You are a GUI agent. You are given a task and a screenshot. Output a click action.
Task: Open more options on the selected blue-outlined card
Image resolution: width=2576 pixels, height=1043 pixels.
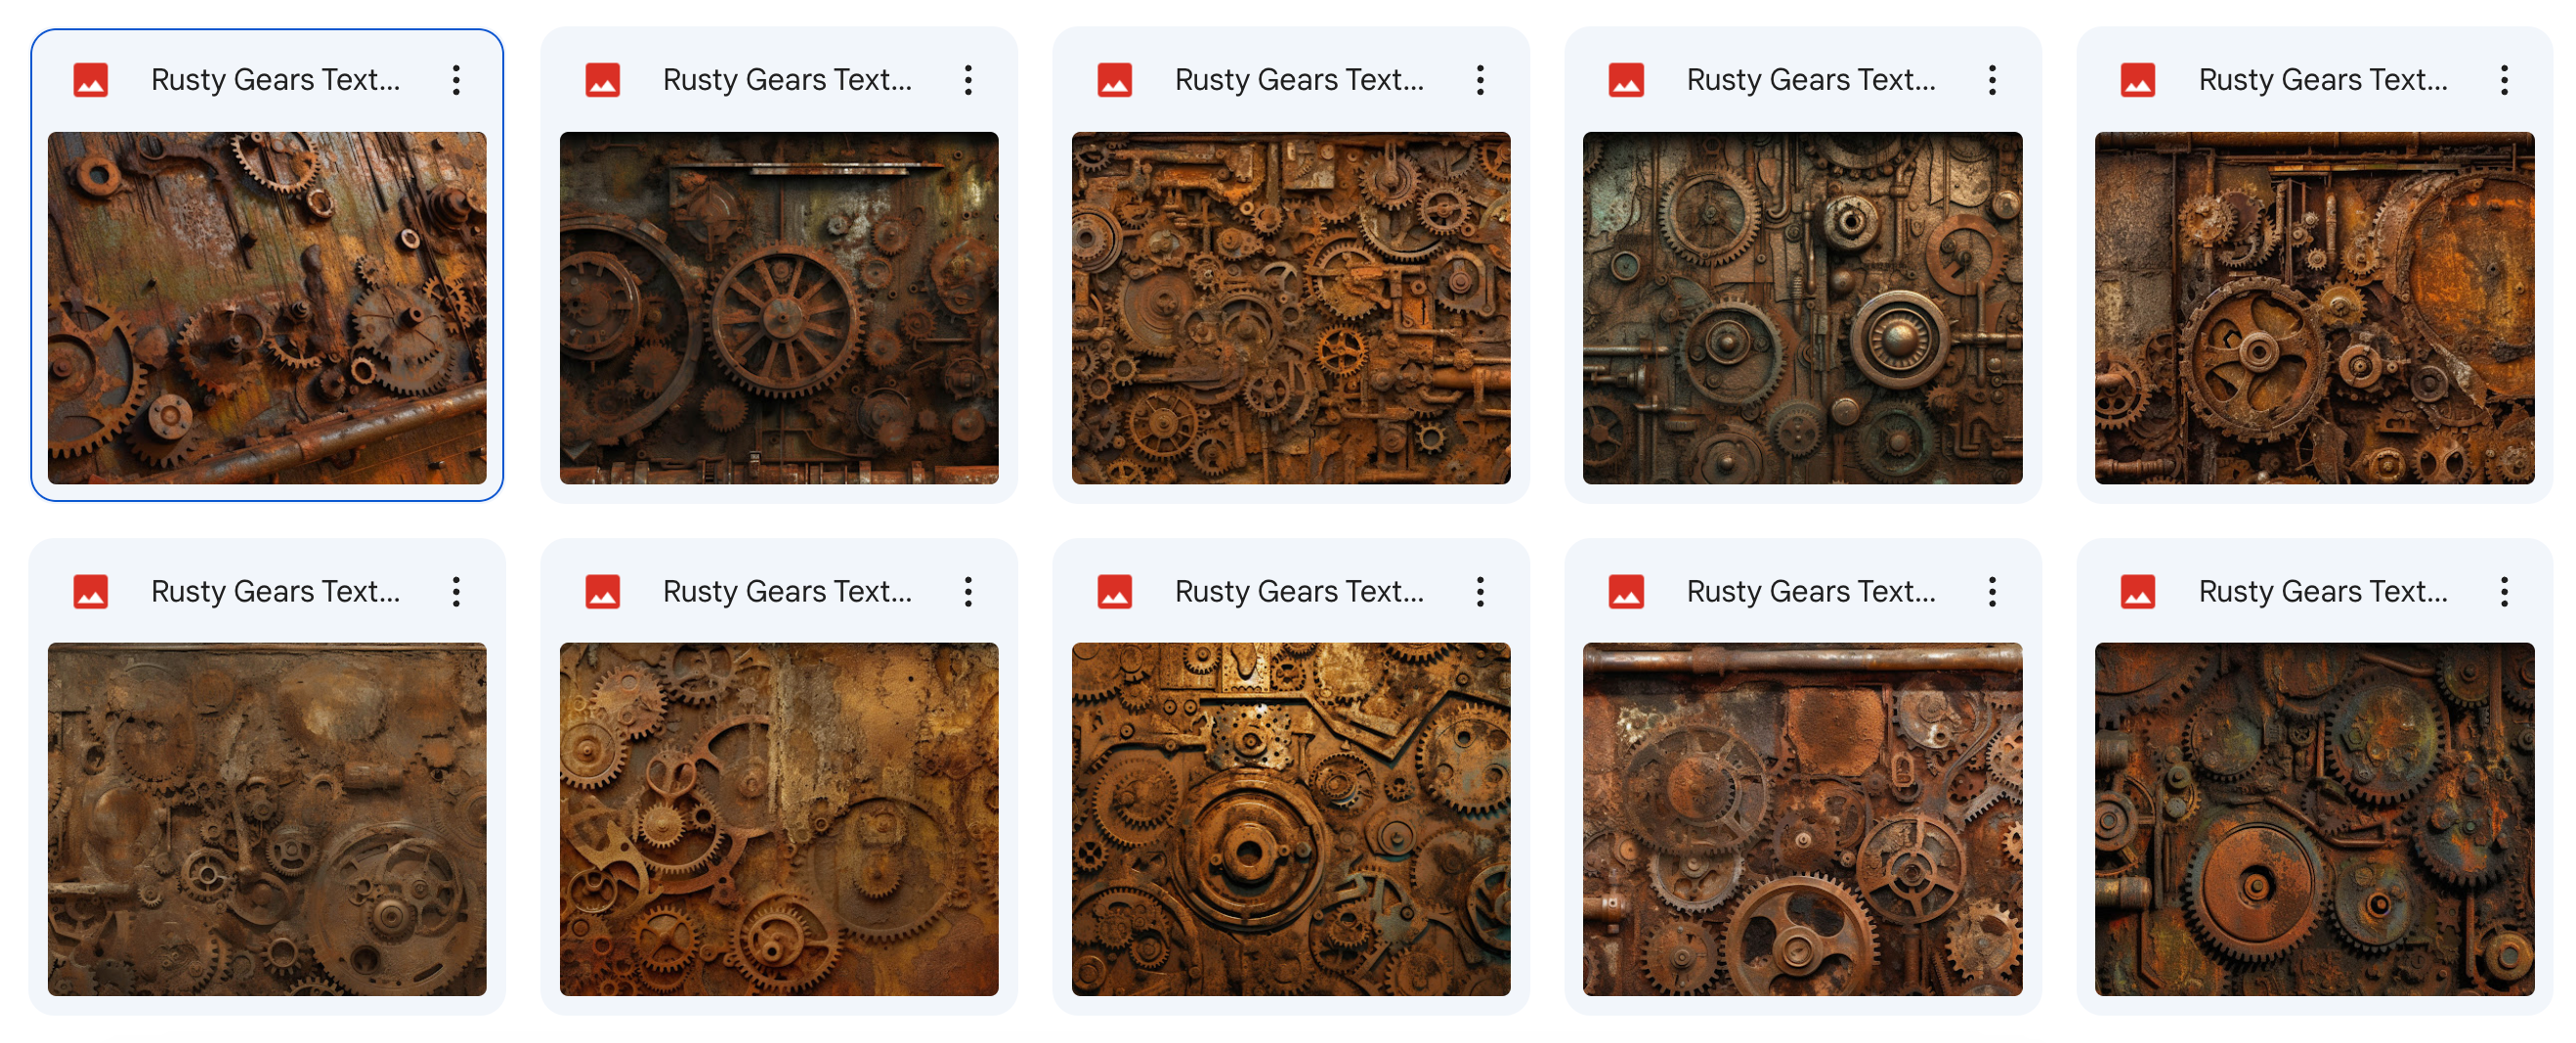456,80
